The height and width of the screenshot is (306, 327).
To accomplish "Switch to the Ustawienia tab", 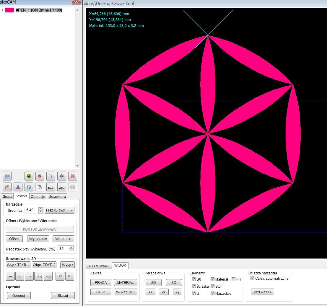I will point(57,196).
